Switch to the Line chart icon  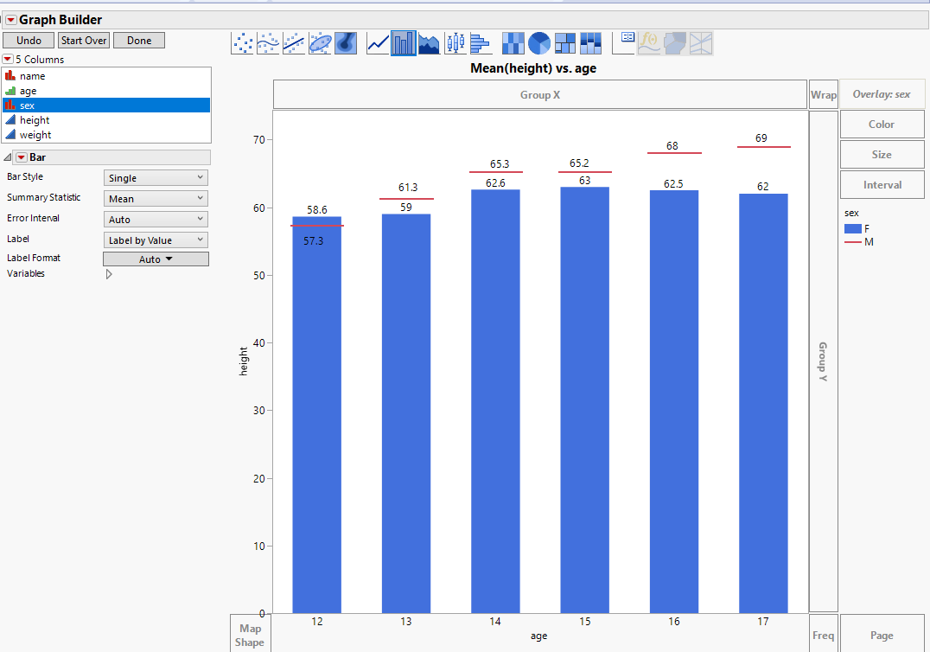377,42
